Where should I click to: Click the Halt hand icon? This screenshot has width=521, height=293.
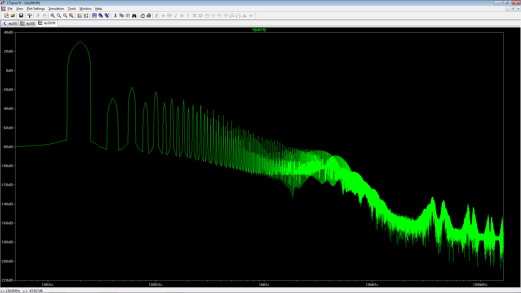pyautogui.click(x=44, y=16)
